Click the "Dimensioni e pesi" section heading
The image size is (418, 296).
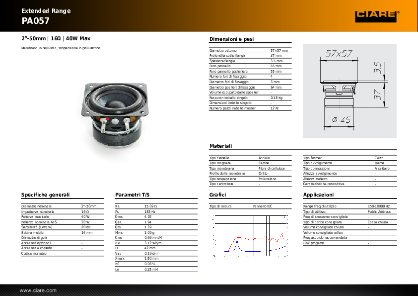tap(231, 39)
